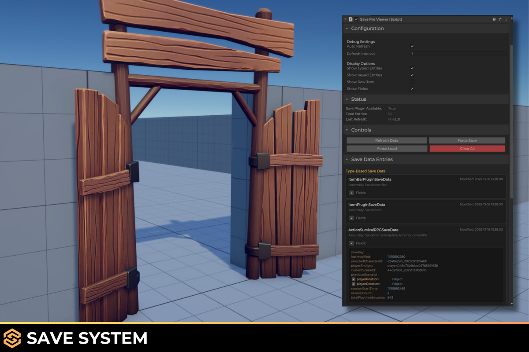Select the playerRotation Object reference
The image size is (529, 352).
396,284
